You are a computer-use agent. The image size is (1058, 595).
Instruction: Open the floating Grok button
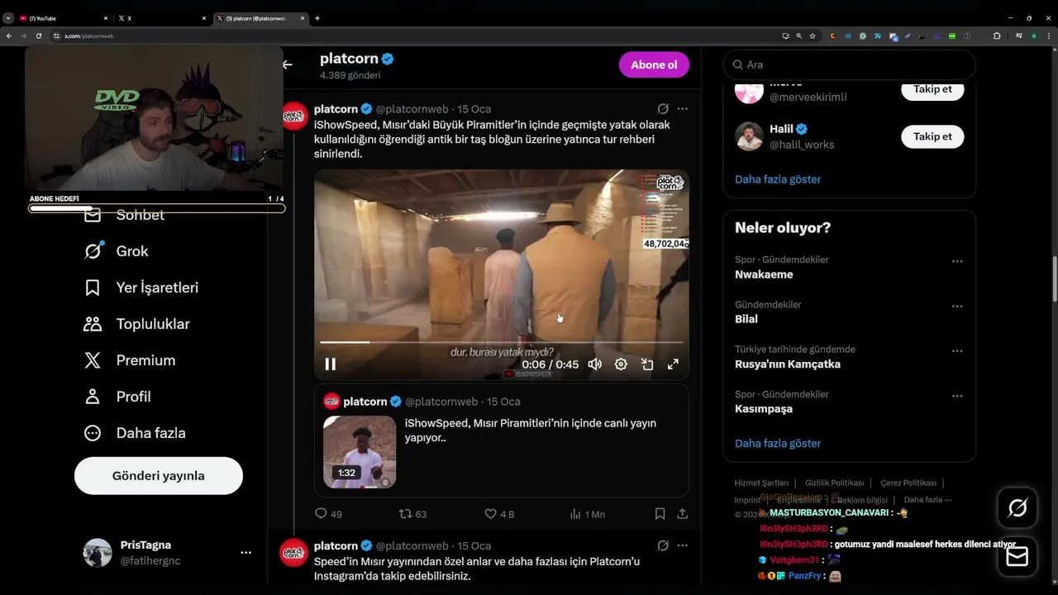pos(1017,508)
